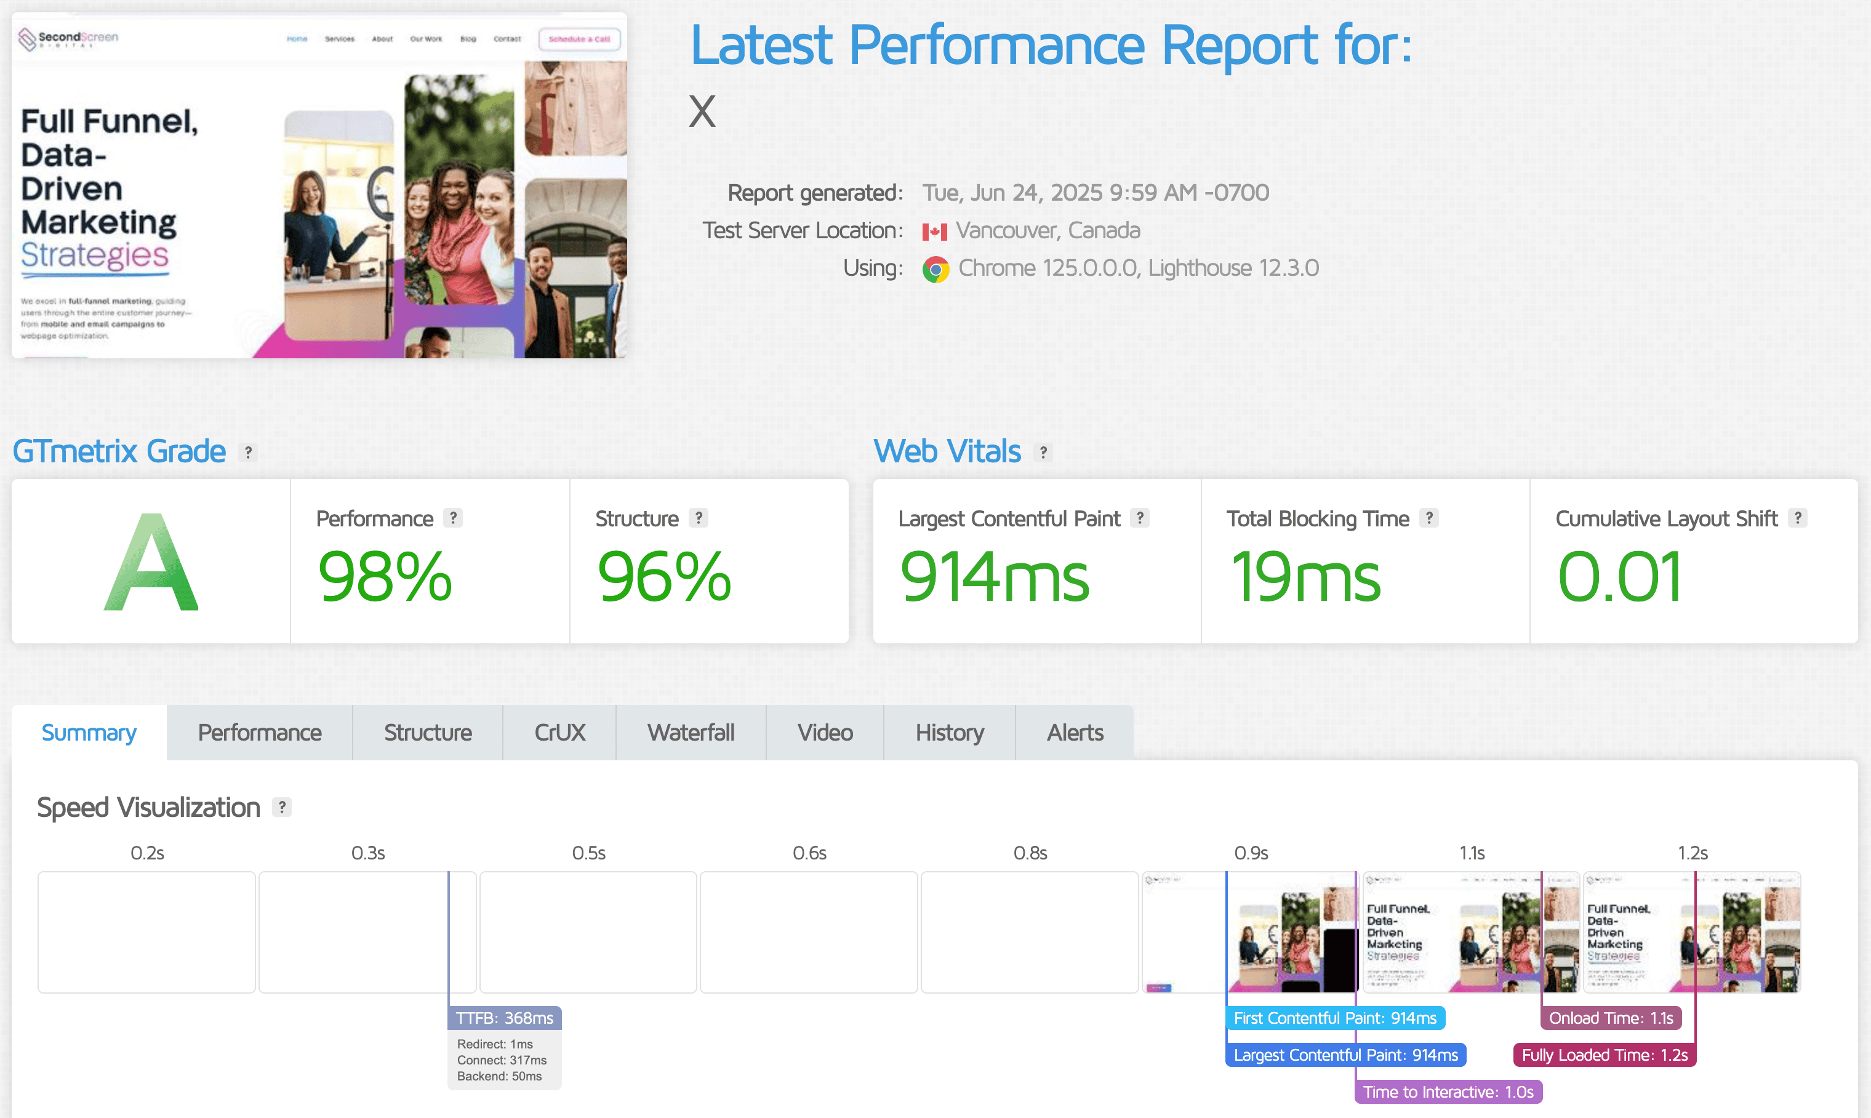The width and height of the screenshot is (1871, 1118).
Task: Open the Speed Visualization help icon
Action: [x=282, y=806]
